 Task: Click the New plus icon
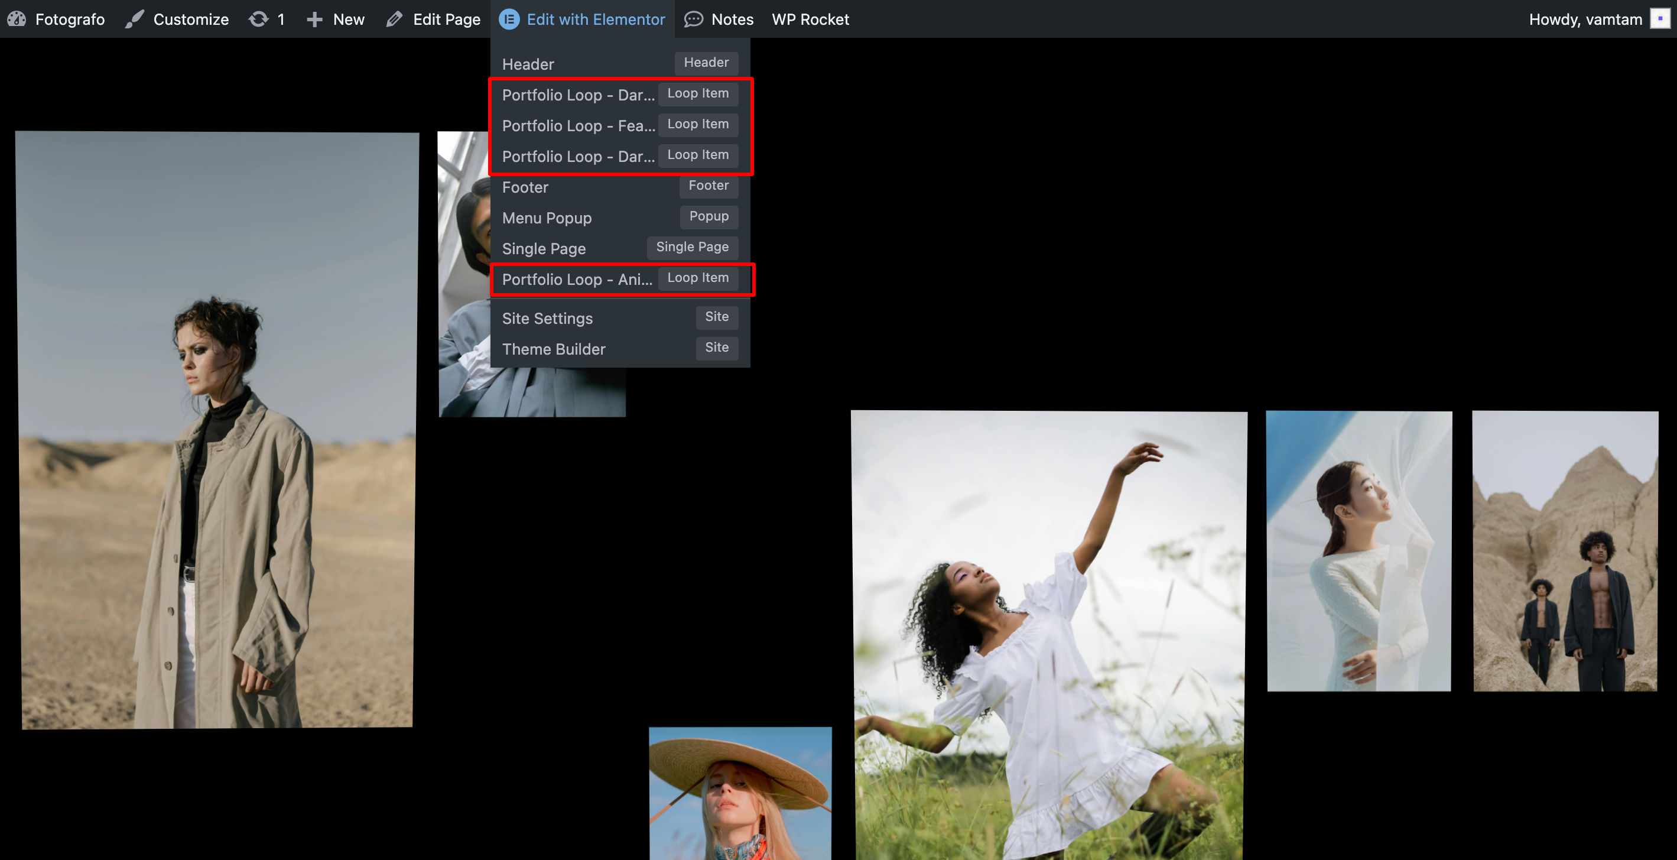tap(314, 19)
